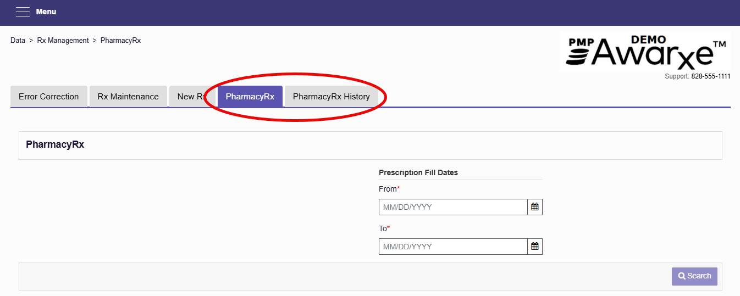Go to Rx Management breadcrumb link
The image size is (740, 296).
[x=63, y=41]
